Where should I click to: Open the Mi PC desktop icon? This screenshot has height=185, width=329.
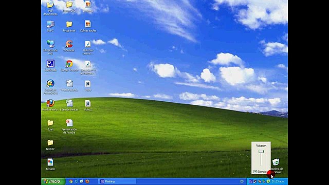pyautogui.click(x=50, y=24)
